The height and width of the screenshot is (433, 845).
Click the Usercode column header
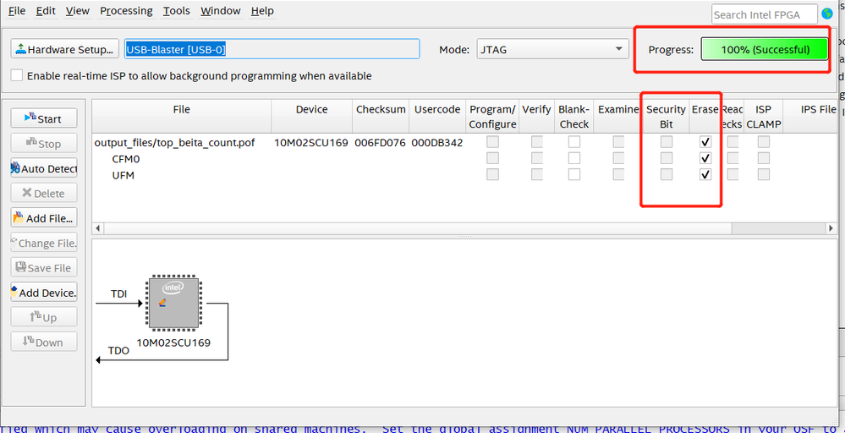[437, 117]
